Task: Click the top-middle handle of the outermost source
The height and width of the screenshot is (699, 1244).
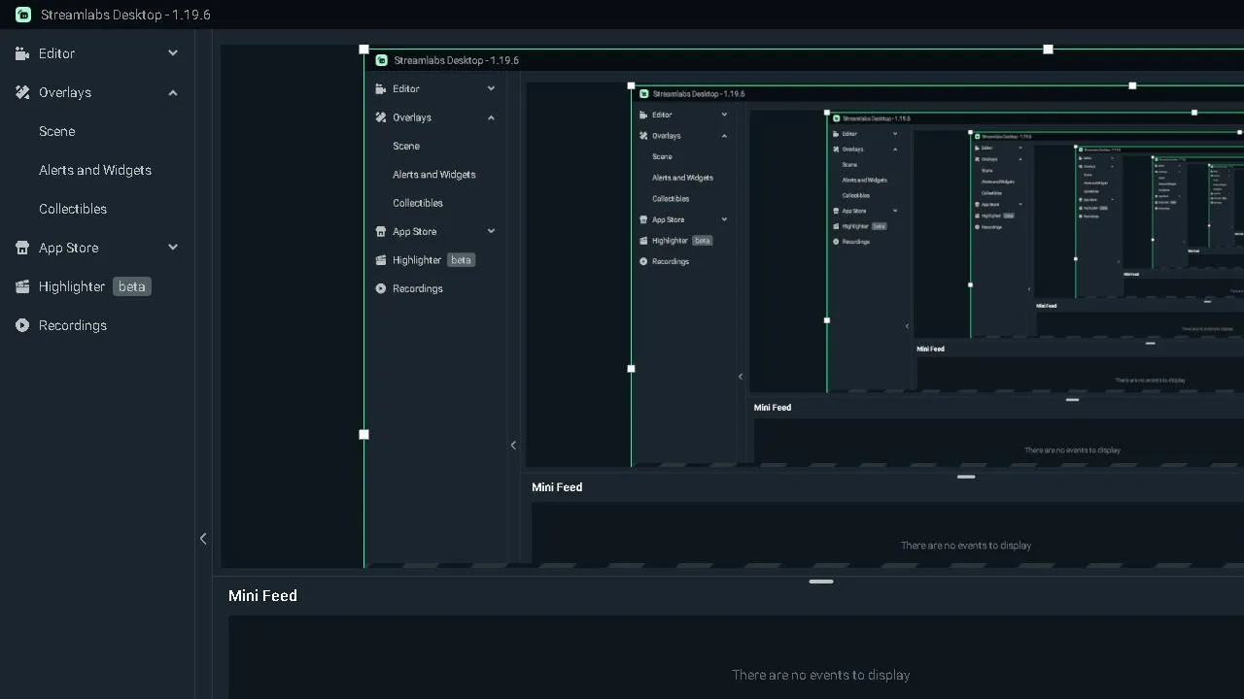Action: tap(1048, 49)
